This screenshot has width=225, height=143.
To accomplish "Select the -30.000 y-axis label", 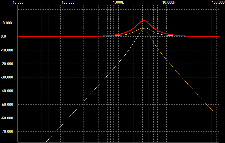I will click(x=7, y=77).
